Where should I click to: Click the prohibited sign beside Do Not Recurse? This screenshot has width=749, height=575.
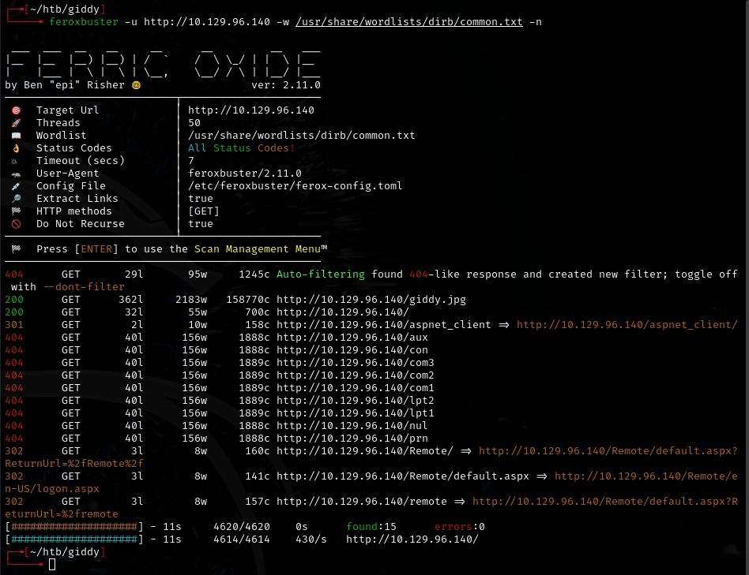[x=16, y=224]
